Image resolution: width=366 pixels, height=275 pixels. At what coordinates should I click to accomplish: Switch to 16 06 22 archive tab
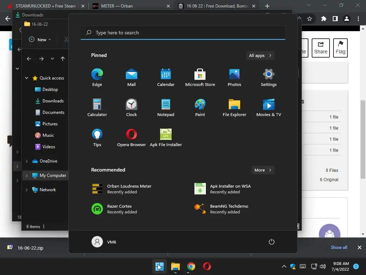pos(217,6)
